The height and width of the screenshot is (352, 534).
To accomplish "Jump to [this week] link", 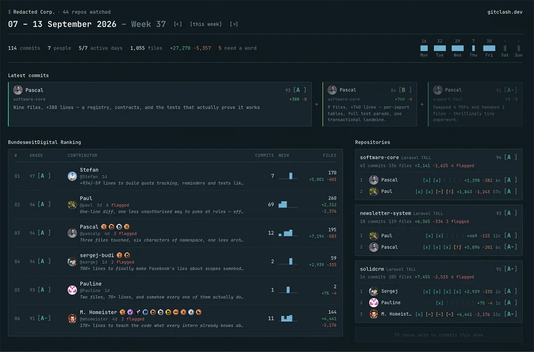I will point(206,24).
